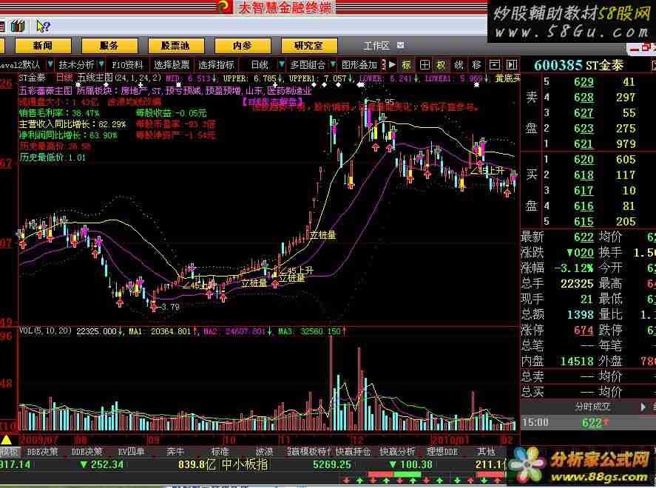Click 分时成交 panel header
This screenshot has height=488, width=656.
tap(592, 407)
